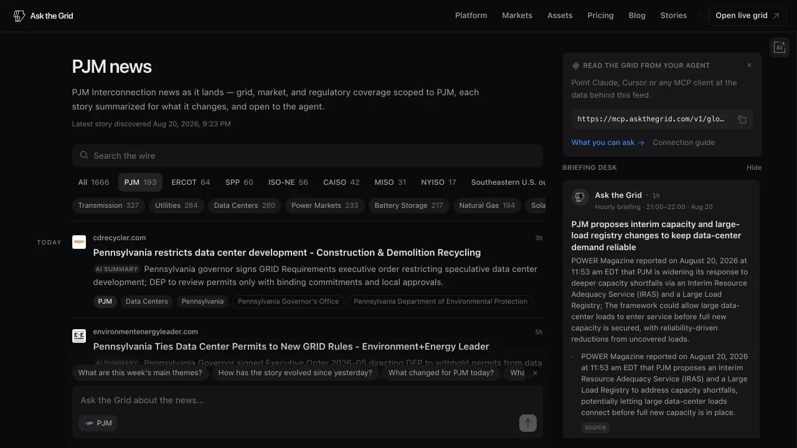The image size is (797, 448).
Task: Visit the Blog page
Action: coord(637,16)
